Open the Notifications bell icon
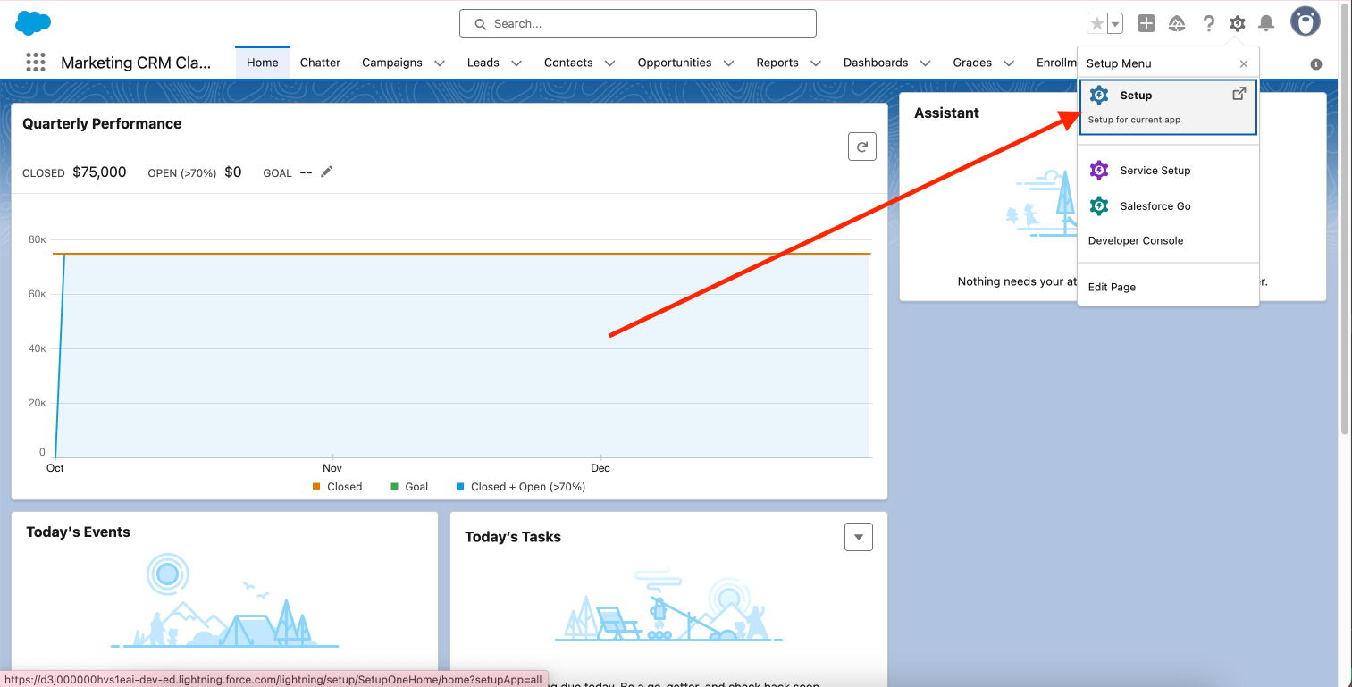1352x687 pixels. (1266, 23)
